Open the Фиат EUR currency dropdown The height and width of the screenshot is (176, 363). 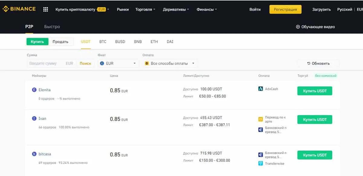[118, 63]
